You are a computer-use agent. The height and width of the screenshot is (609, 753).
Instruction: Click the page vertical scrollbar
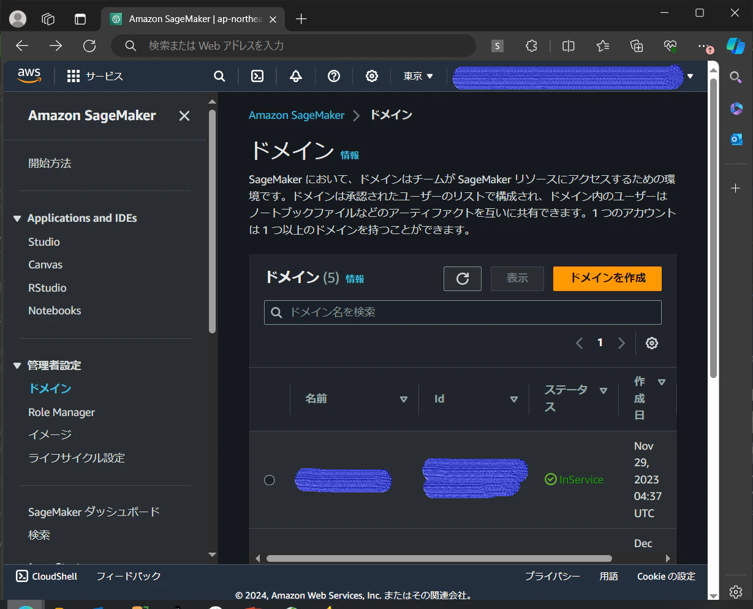pos(713,227)
